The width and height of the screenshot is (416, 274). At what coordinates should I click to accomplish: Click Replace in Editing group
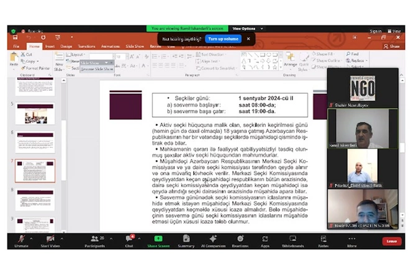pyautogui.click(x=357, y=60)
